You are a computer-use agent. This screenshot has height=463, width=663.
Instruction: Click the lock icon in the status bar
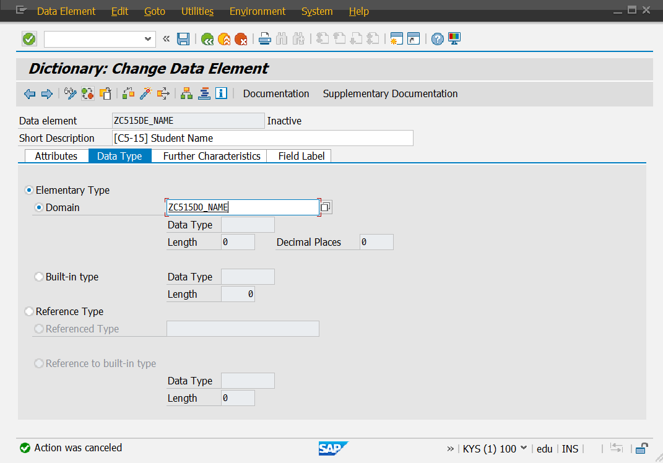click(641, 449)
